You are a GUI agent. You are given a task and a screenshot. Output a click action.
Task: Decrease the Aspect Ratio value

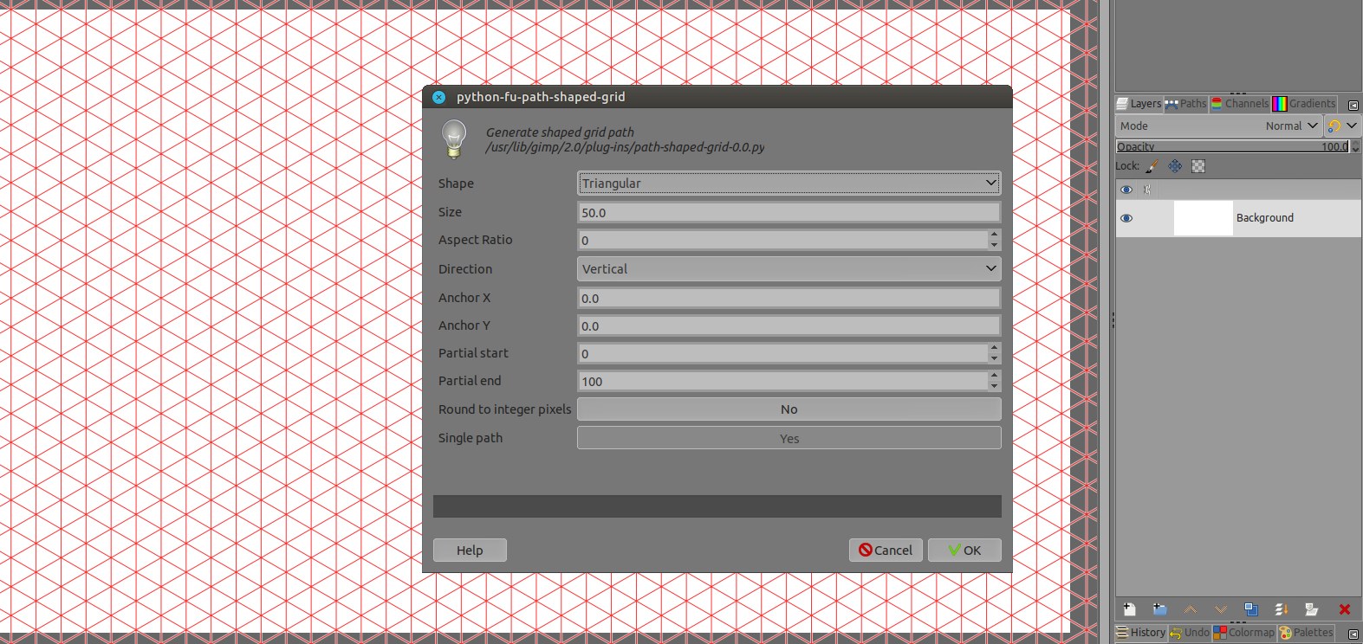(994, 245)
